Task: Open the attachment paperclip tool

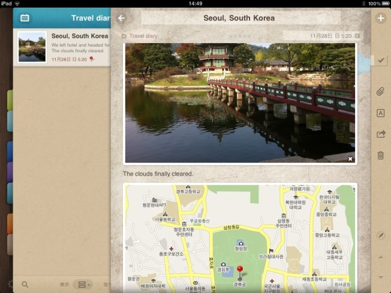Action: (380, 92)
